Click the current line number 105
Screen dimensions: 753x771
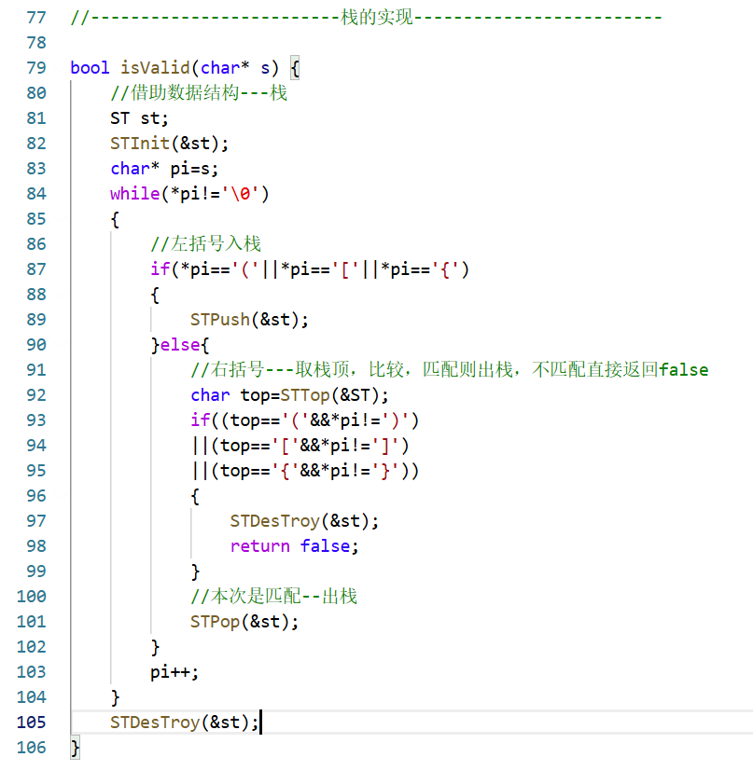32,723
